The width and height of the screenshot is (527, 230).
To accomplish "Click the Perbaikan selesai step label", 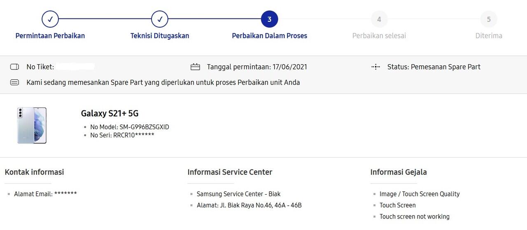I will 379,36.
